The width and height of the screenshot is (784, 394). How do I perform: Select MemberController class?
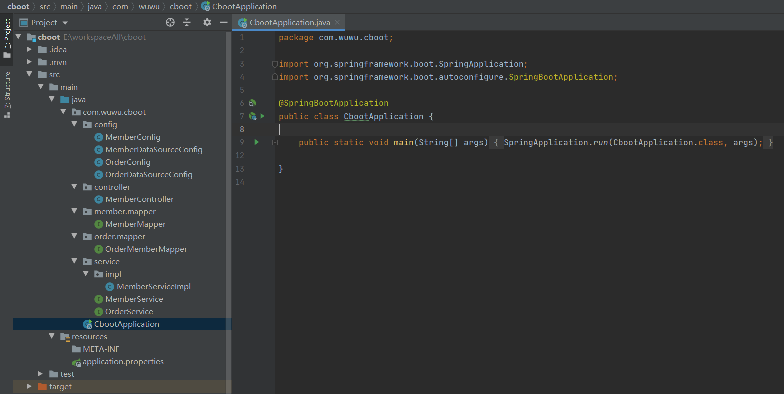139,199
